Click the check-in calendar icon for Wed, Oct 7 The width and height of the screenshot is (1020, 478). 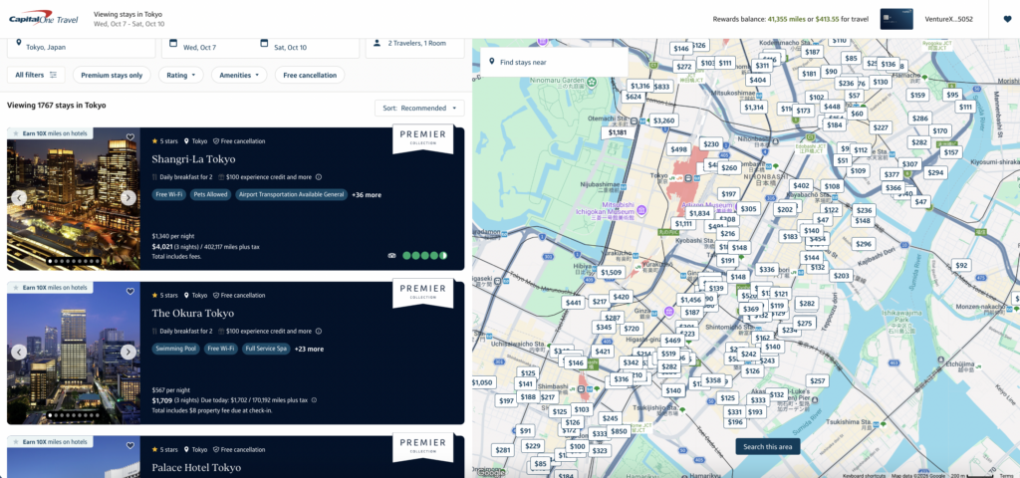coord(174,45)
